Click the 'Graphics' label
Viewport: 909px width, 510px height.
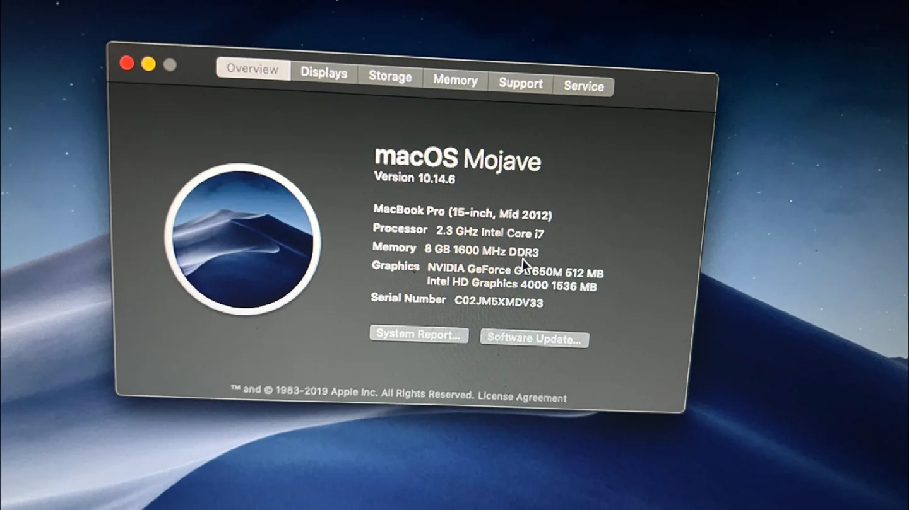coord(396,266)
